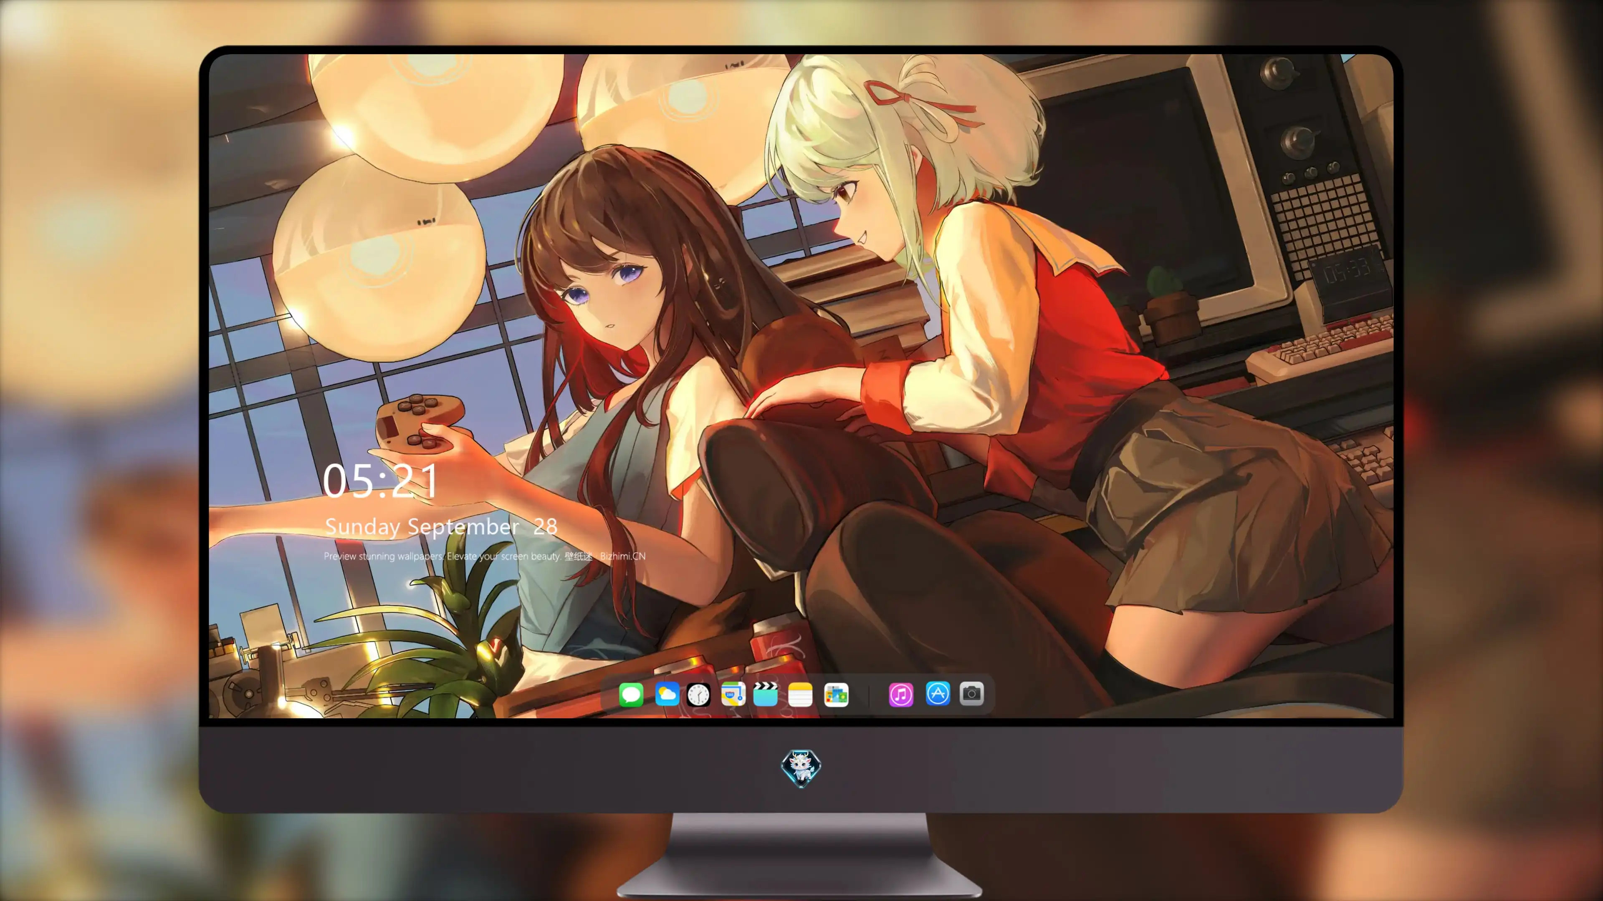Open the Maps app icon

pyautogui.click(x=733, y=694)
